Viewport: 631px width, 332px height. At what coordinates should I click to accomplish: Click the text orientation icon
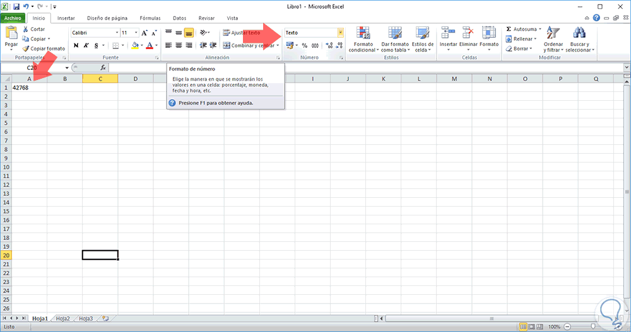pos(204,33)
